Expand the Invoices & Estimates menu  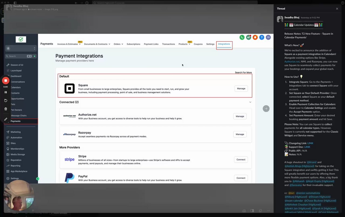coord(69,44)
